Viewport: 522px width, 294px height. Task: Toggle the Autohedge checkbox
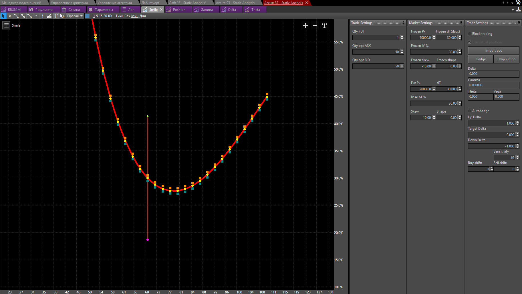469,111
